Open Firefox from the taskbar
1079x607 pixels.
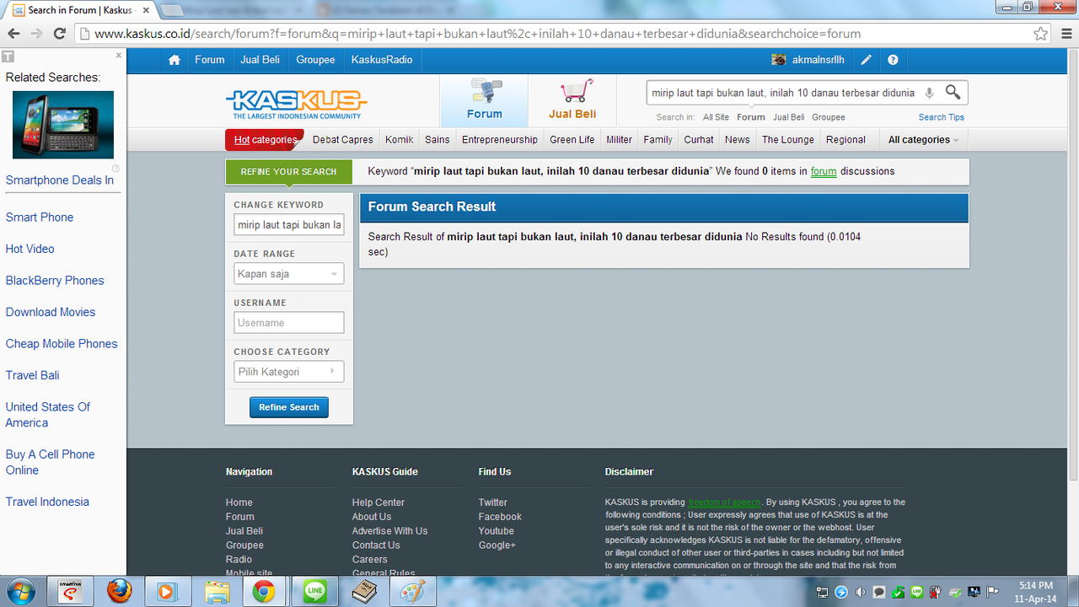tap(120, 592)
